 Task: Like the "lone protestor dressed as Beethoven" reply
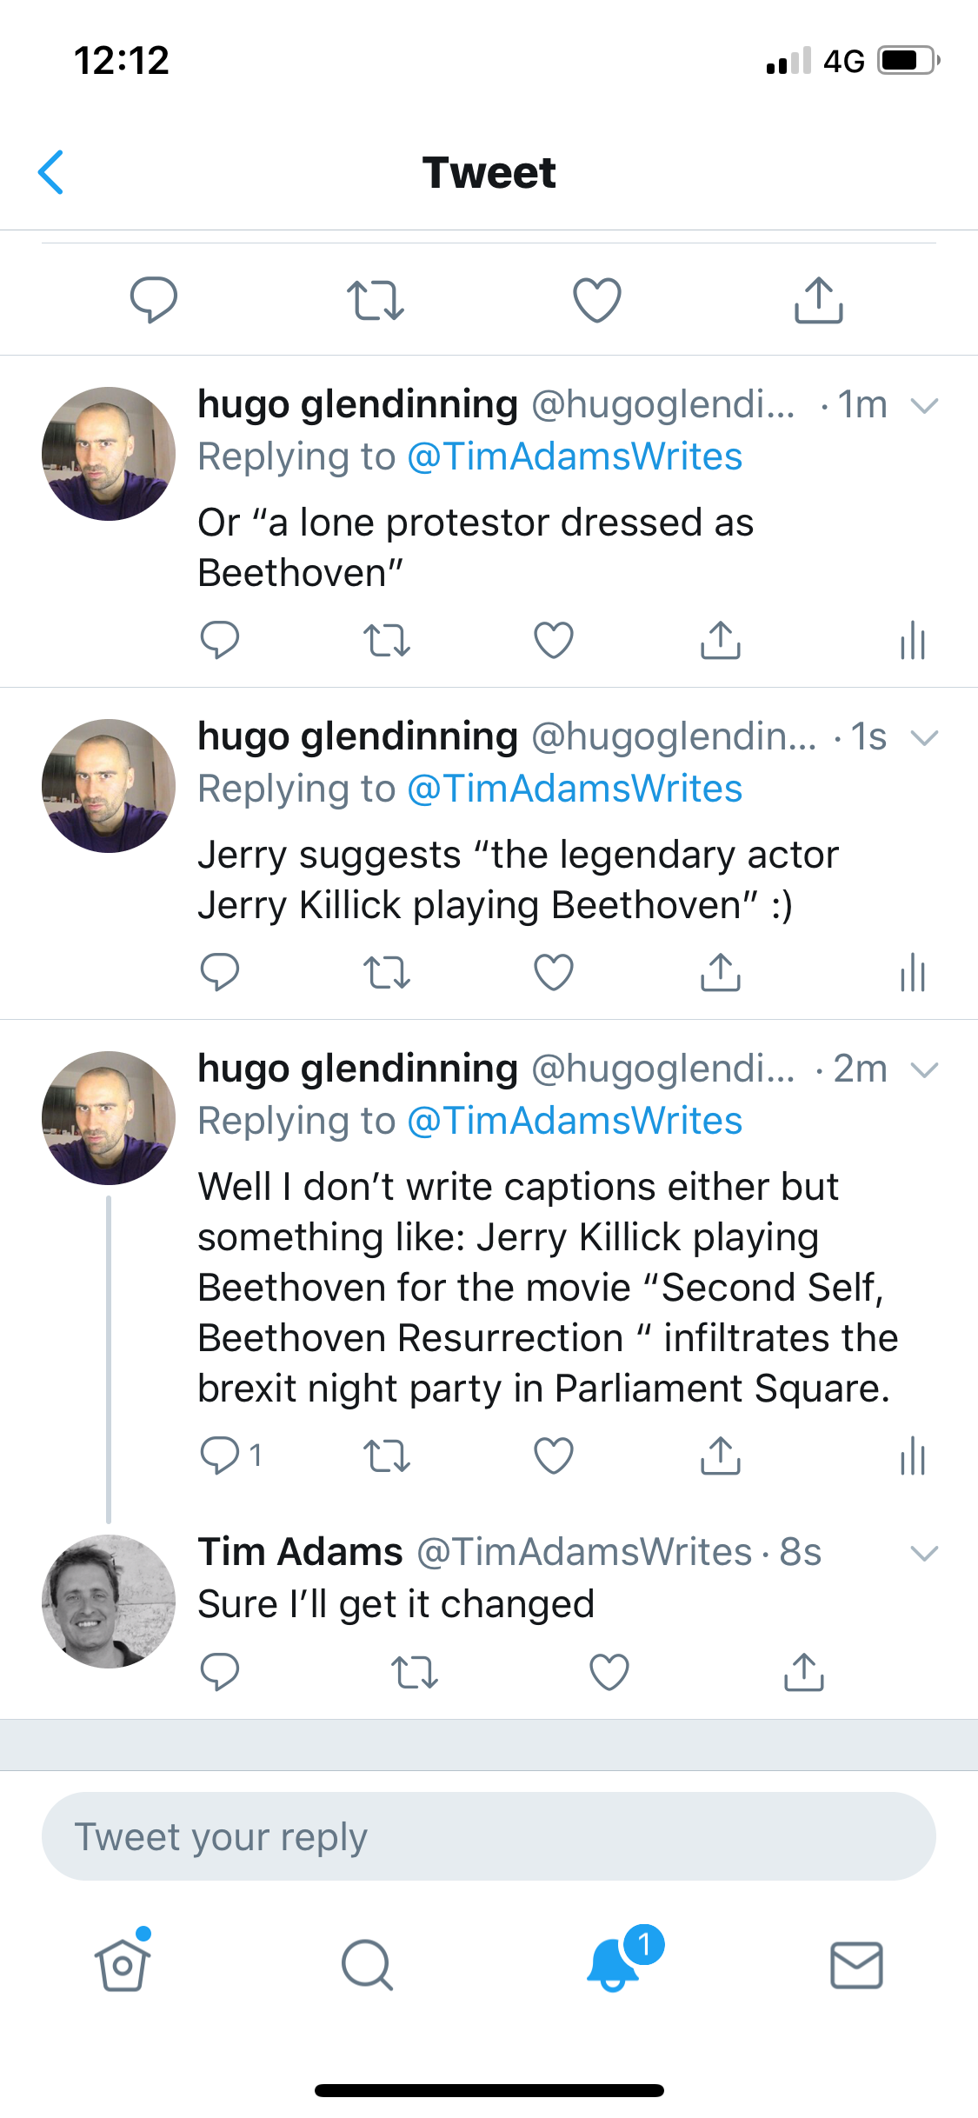(553, 641)
